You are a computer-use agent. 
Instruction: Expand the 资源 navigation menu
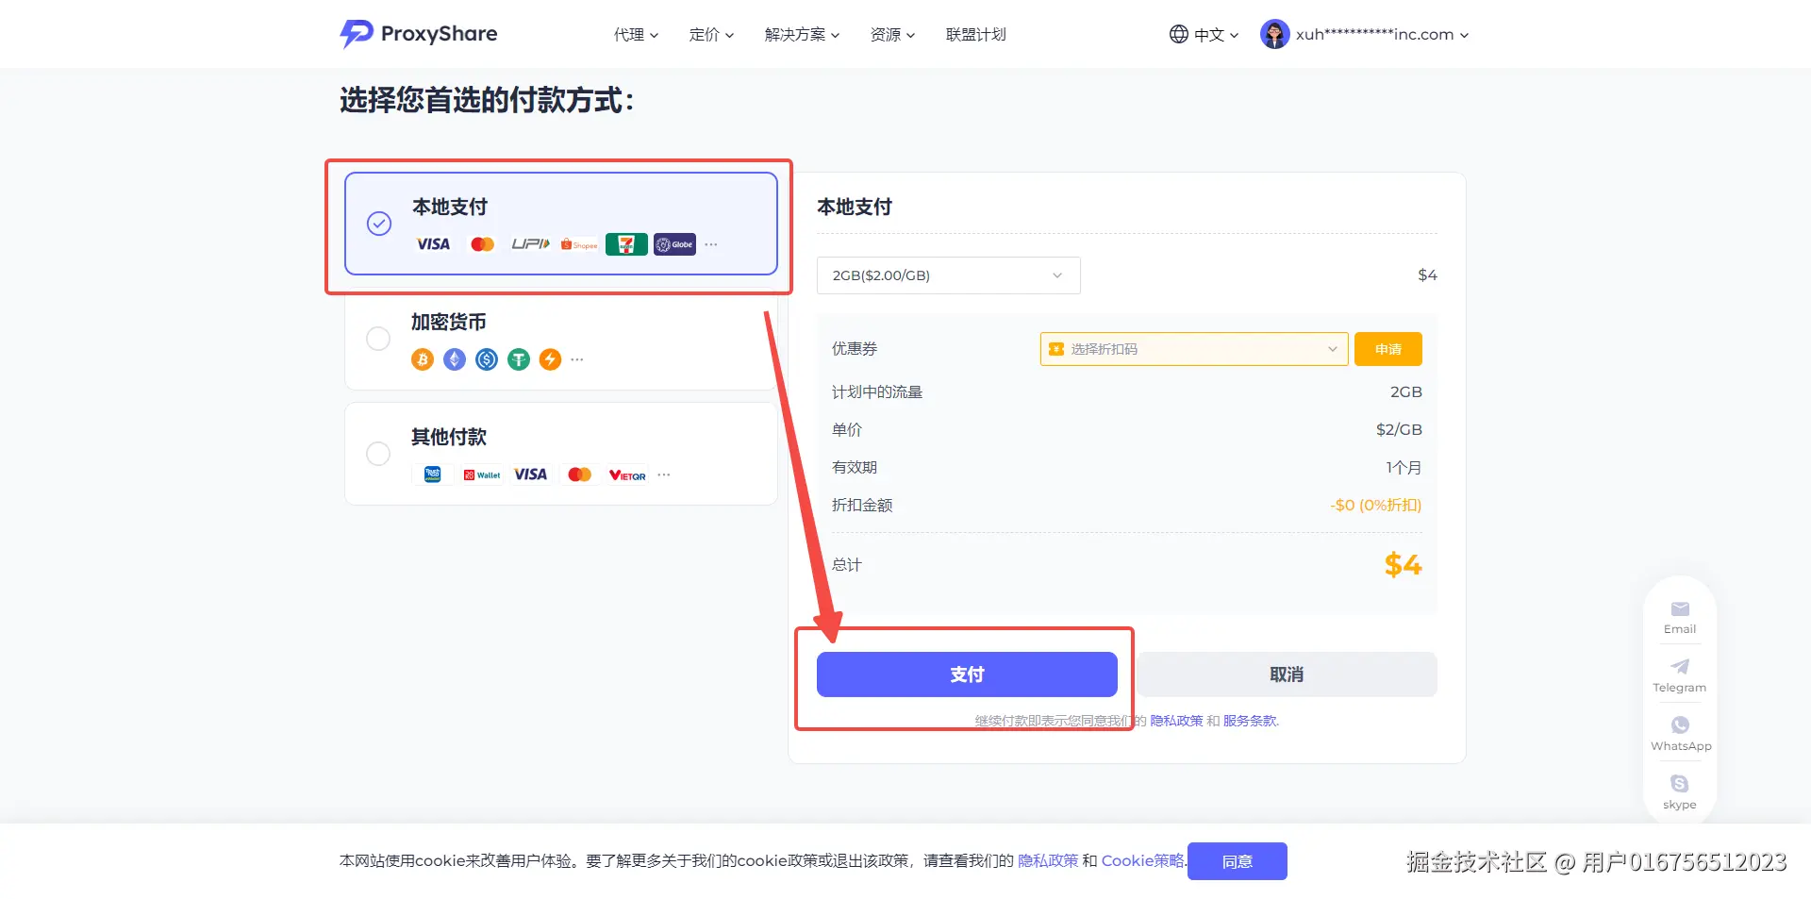tap(893, 35)
